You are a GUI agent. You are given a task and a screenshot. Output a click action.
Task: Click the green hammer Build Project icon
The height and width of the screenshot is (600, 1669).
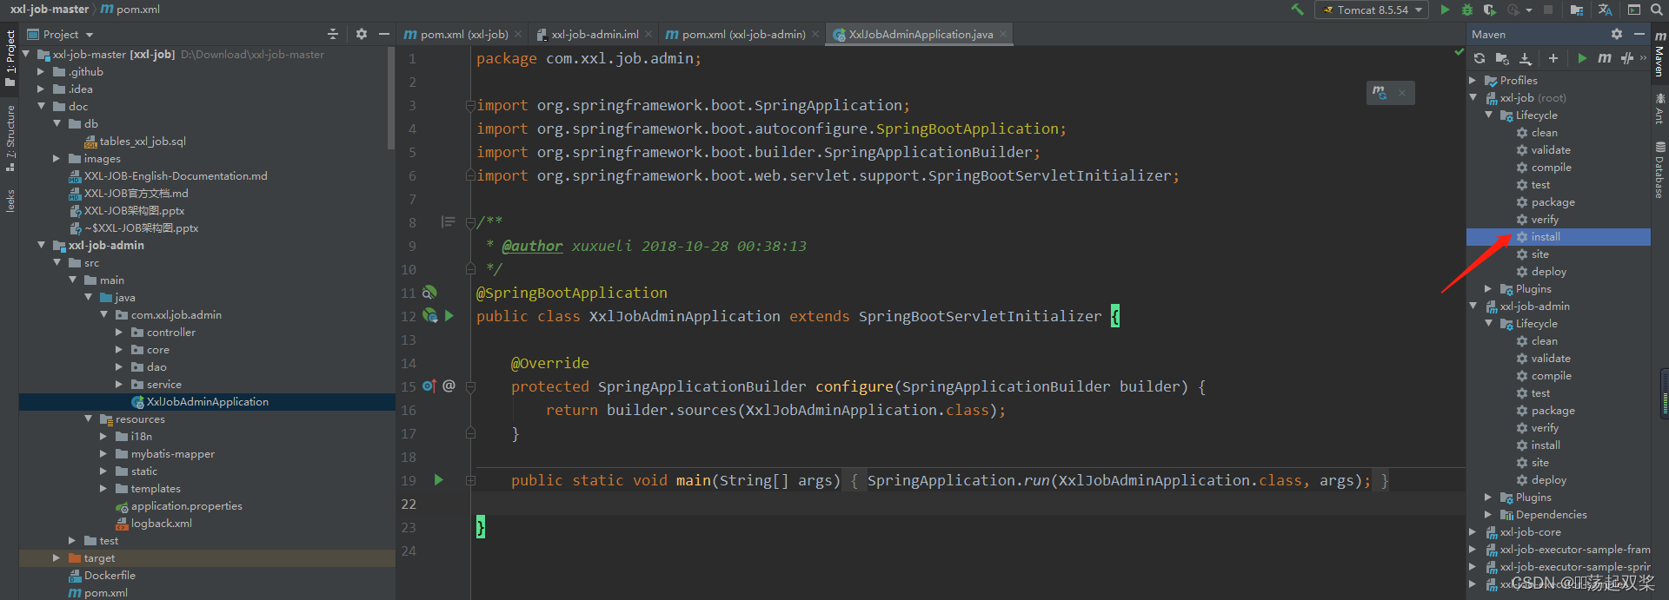coord(1297,10)
